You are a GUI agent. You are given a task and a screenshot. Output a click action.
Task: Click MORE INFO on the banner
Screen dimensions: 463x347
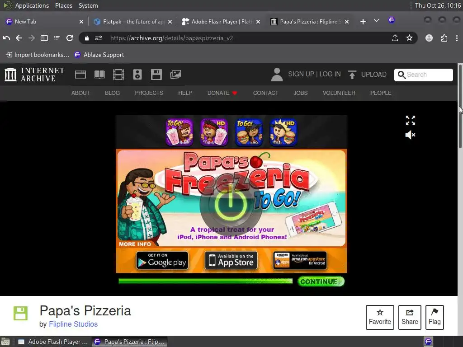(x=135, y=244)
